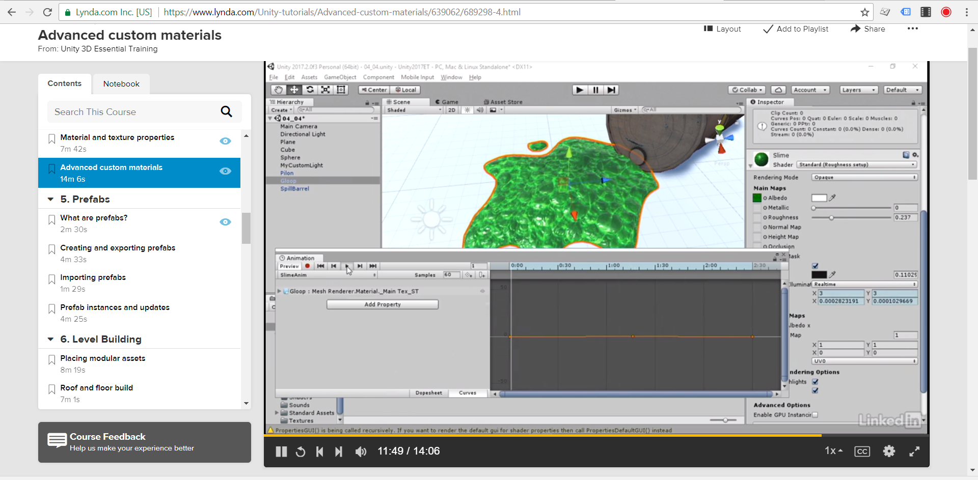Toggle watched eye on Material and texture properties

(225, 141)
